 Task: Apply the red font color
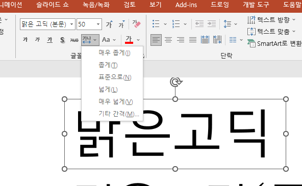click(x=129, y=40)
